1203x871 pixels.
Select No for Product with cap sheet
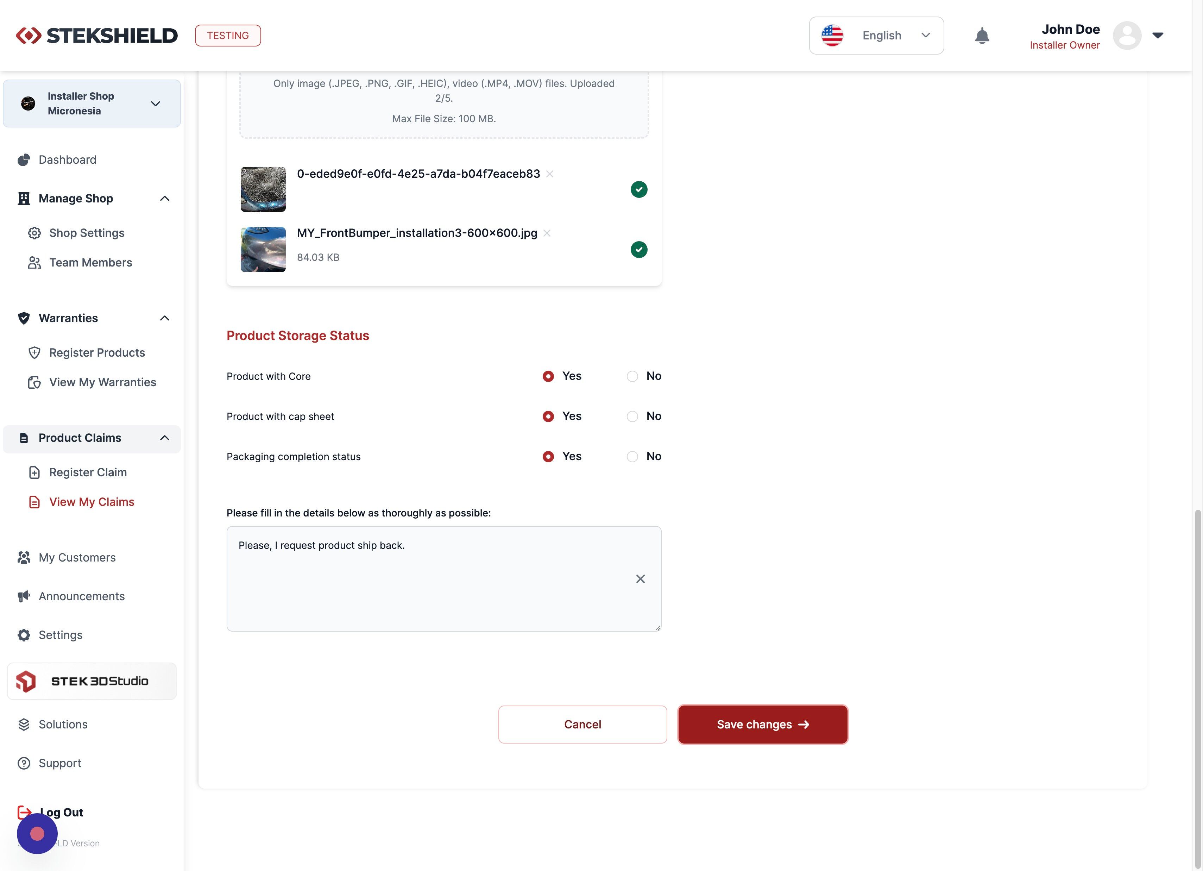point(632,416)
